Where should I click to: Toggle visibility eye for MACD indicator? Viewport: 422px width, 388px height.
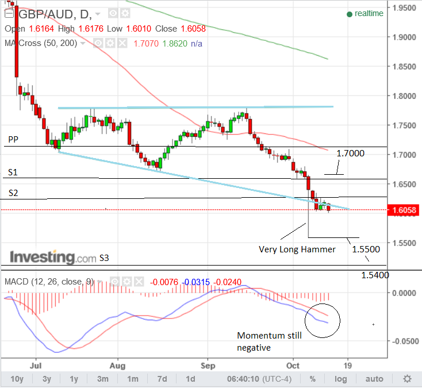[x=114, y=282]
